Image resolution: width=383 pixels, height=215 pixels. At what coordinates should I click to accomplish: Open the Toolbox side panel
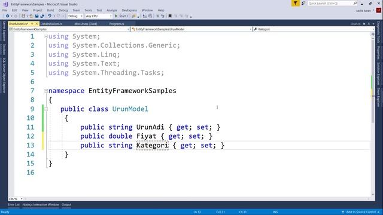[x=4, y=50]
